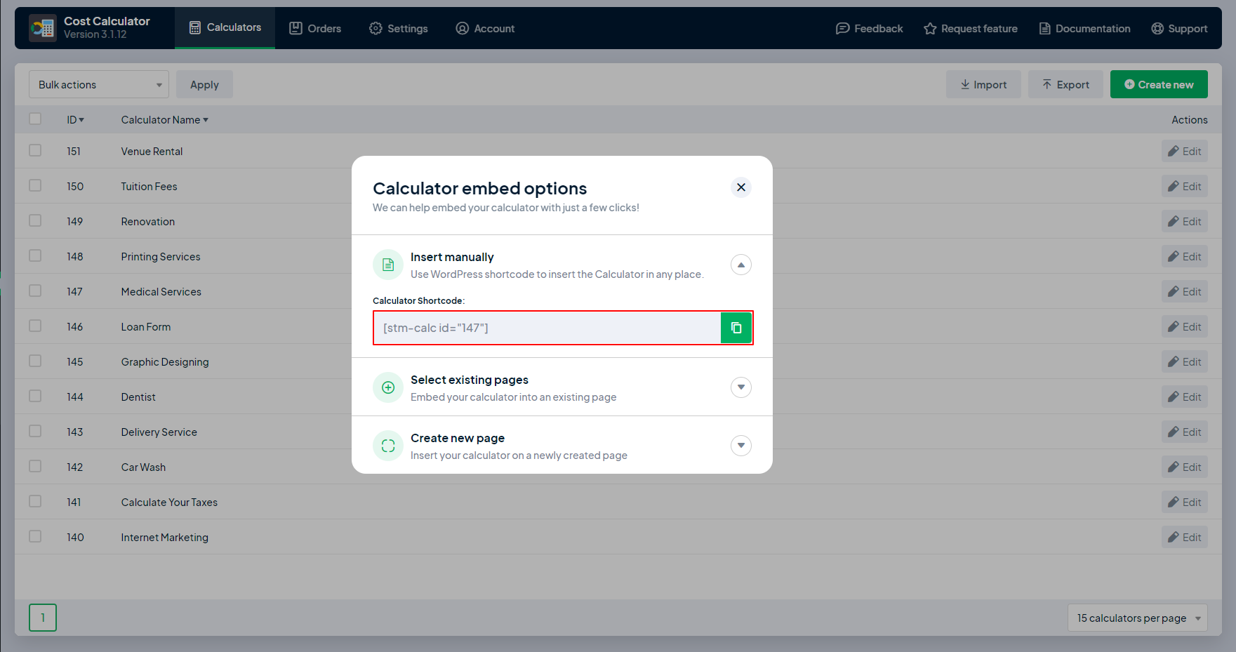The width and height of the screenshot is (1236, 652).
Task: Click the Create new page icon
Action: [388, 446]
